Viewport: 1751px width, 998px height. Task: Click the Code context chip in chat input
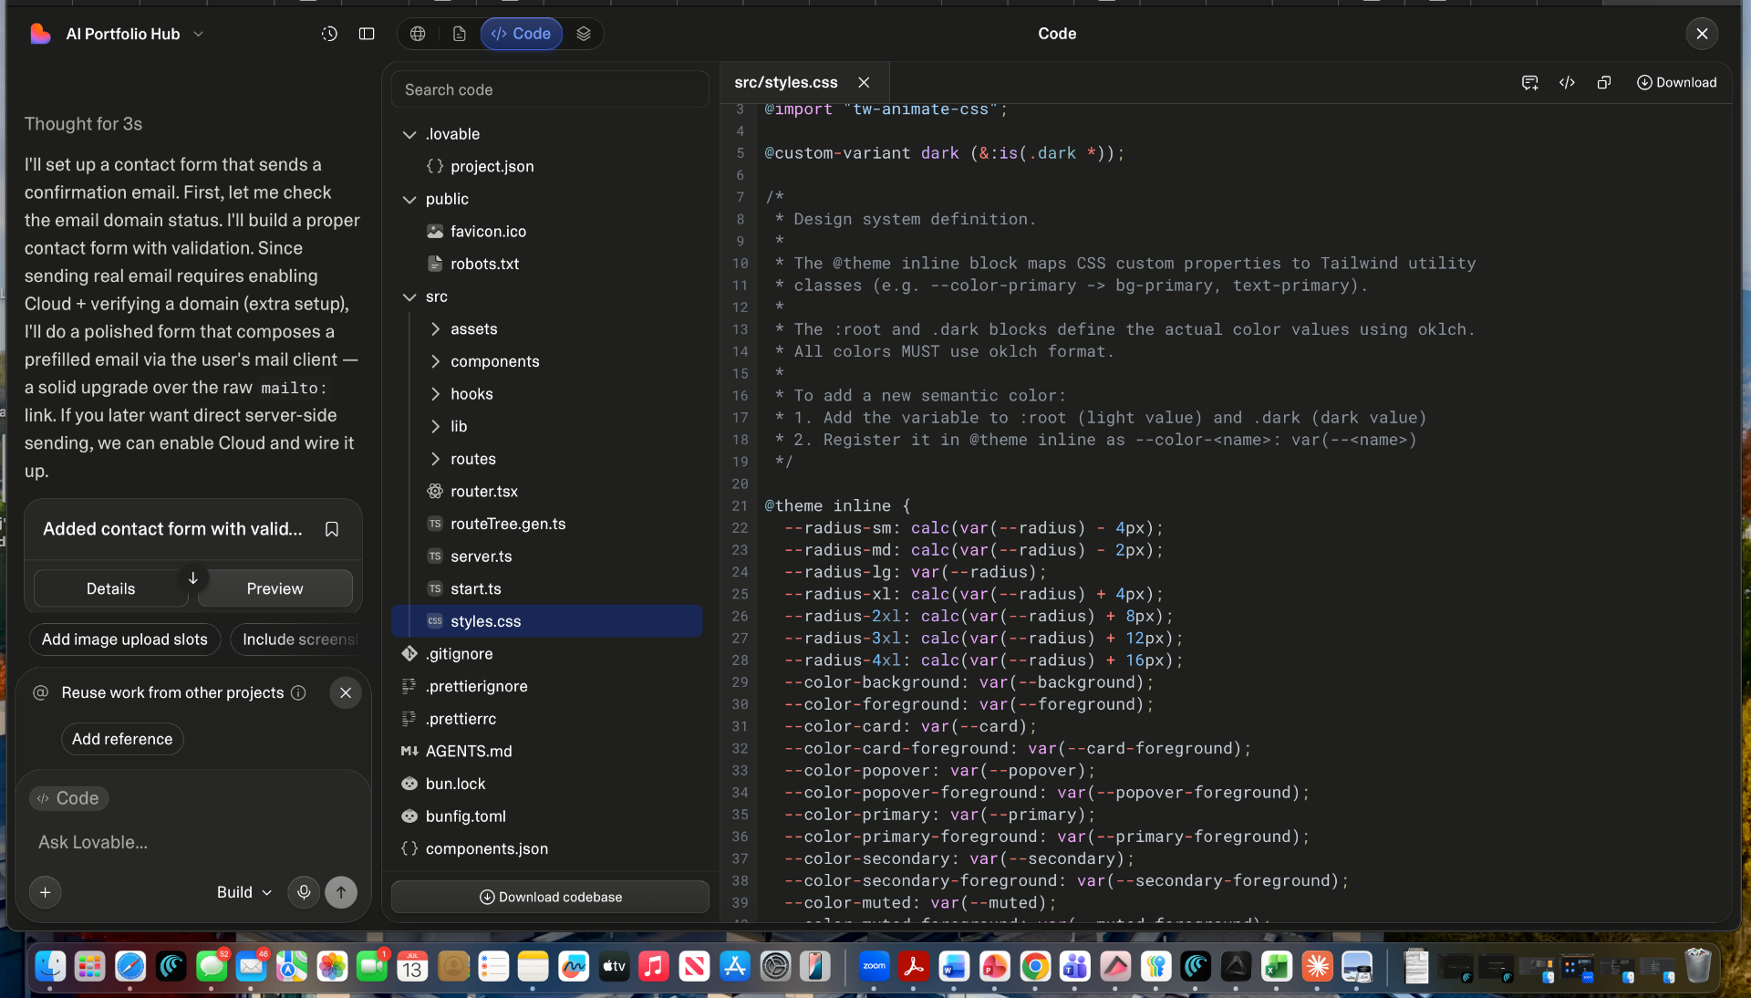(69, 798)
